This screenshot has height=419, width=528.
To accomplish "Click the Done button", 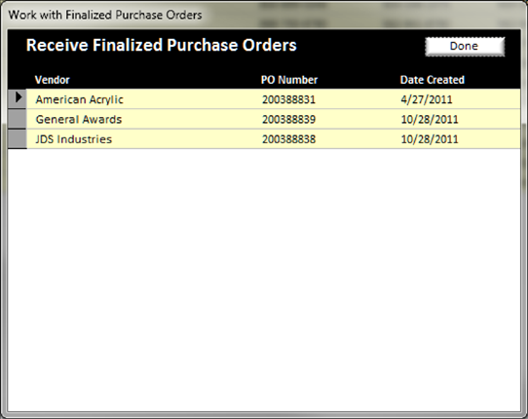I will pyautogui.click(x=465, y=46).
